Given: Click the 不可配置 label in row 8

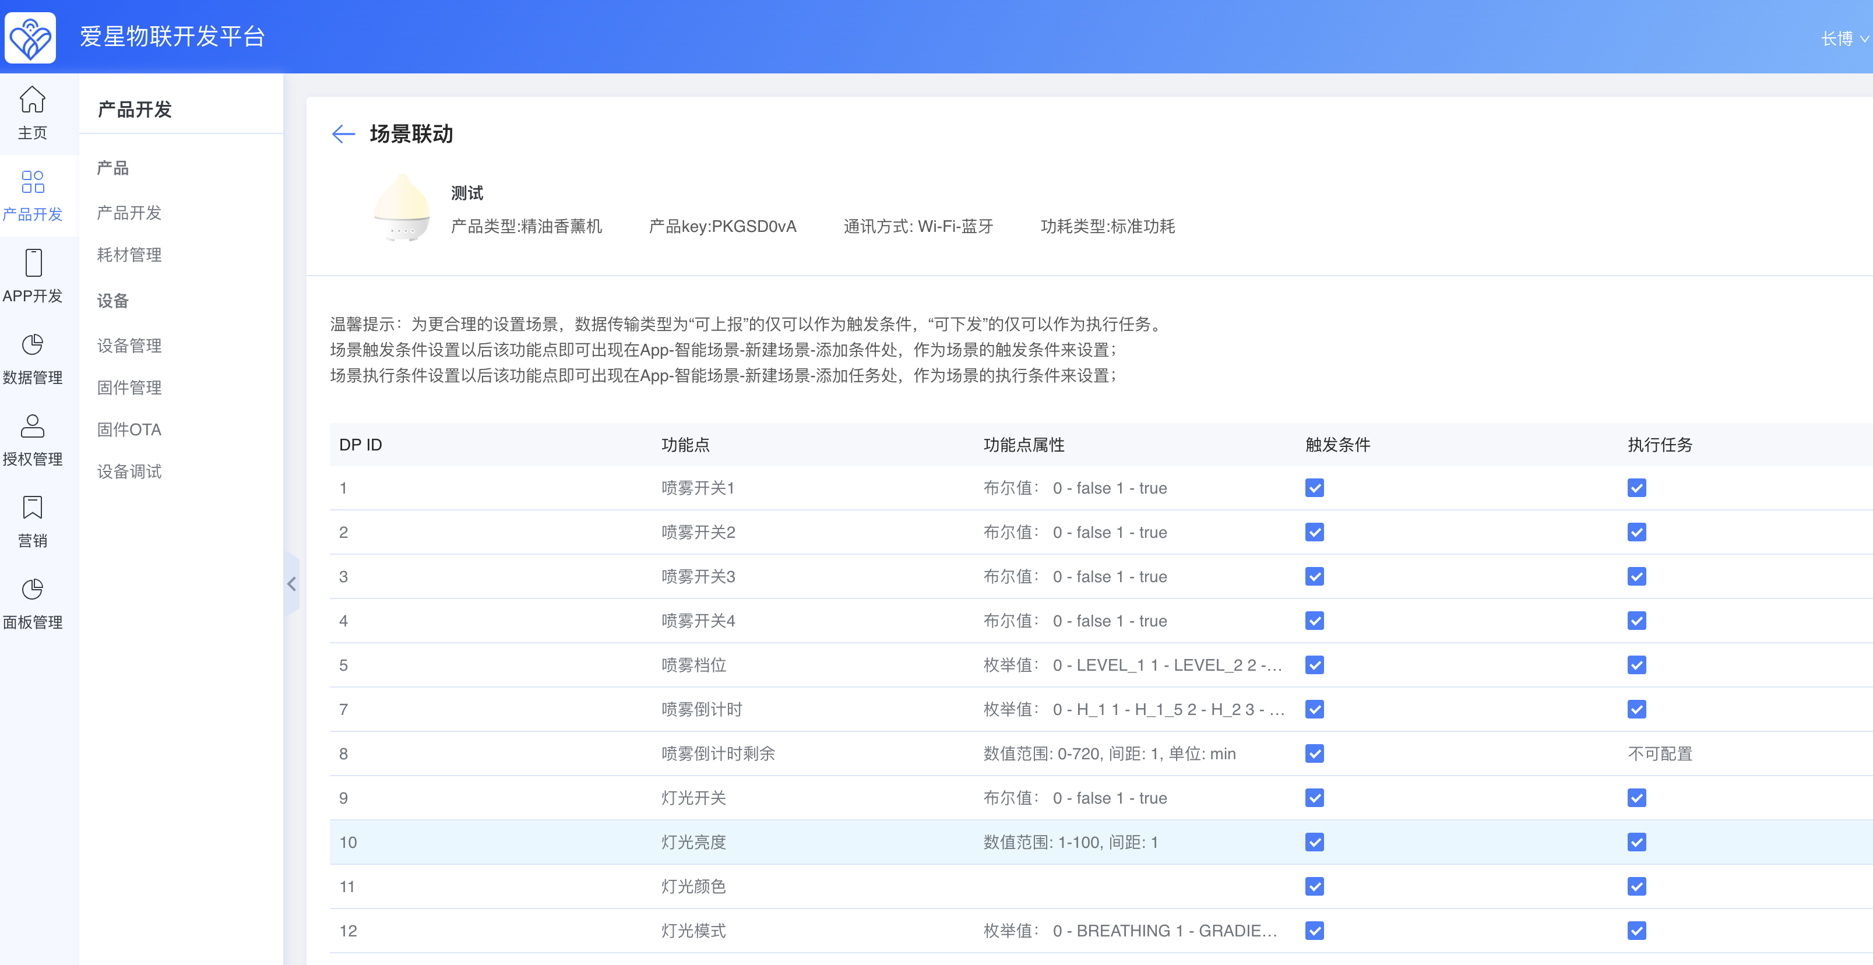Looking at the screenshot, I should tap(1660, 754).
